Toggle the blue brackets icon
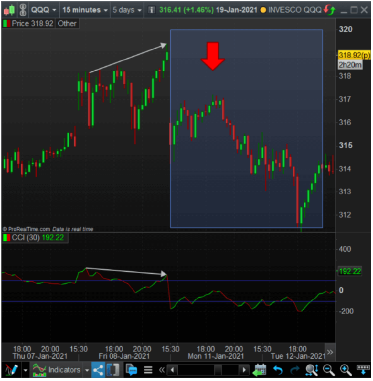373x381 pixels. (113, 370)
